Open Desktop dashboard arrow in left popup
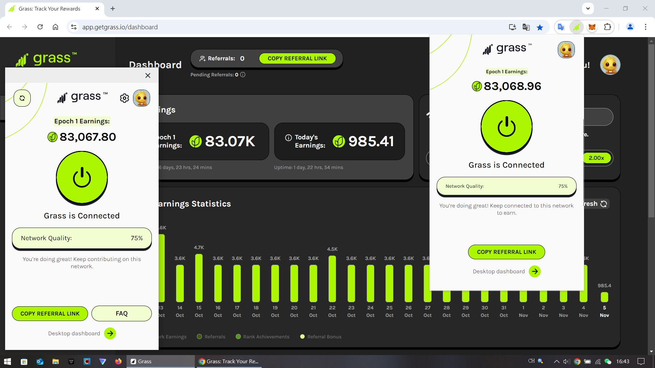The width and height of the screenshot is (655, 368). point(110,333)
